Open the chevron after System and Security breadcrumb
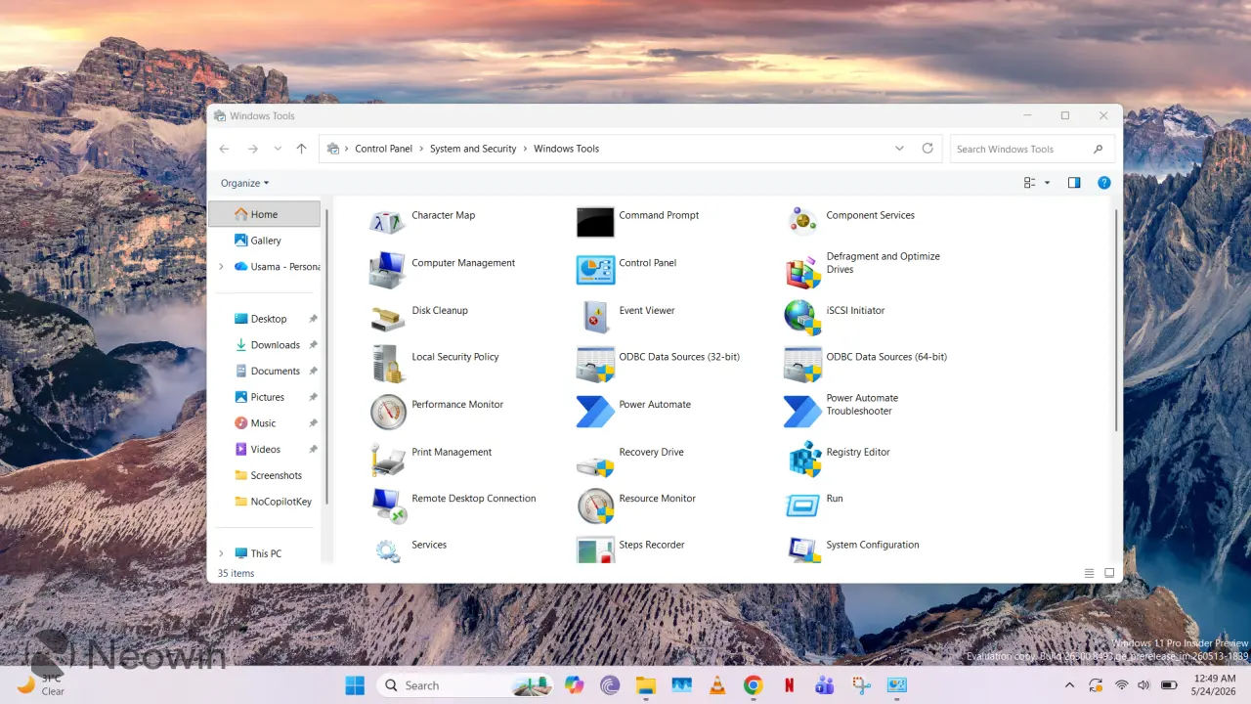Image resolution: width=1251 pixels, height=704 pixels. (525, 149)
